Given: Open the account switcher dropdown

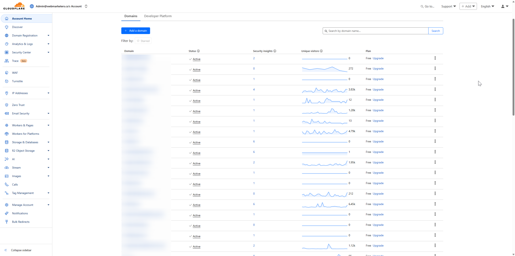Looking at the screenshot, I should tap(86, 6).
